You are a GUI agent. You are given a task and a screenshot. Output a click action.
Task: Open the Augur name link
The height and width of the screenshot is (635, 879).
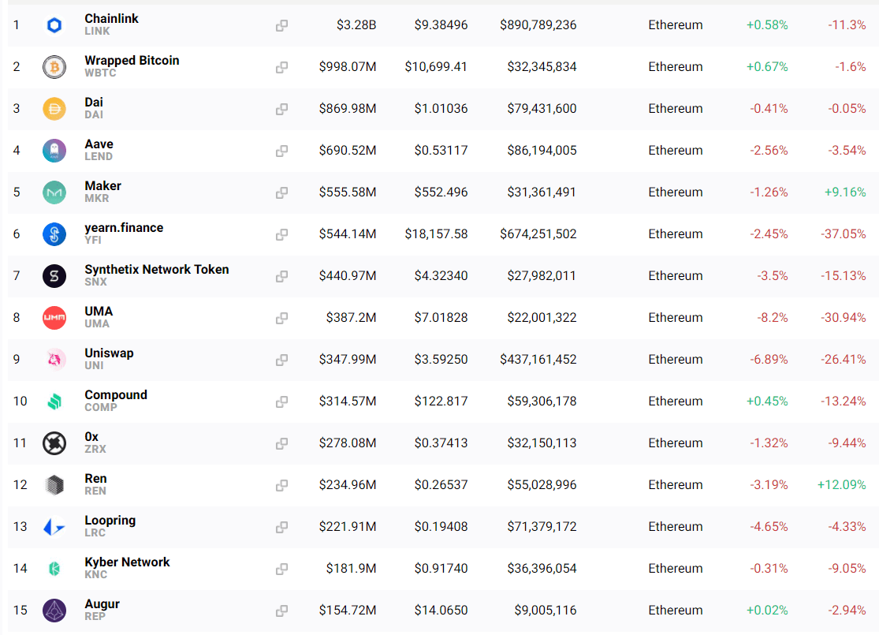pos(102,604)
